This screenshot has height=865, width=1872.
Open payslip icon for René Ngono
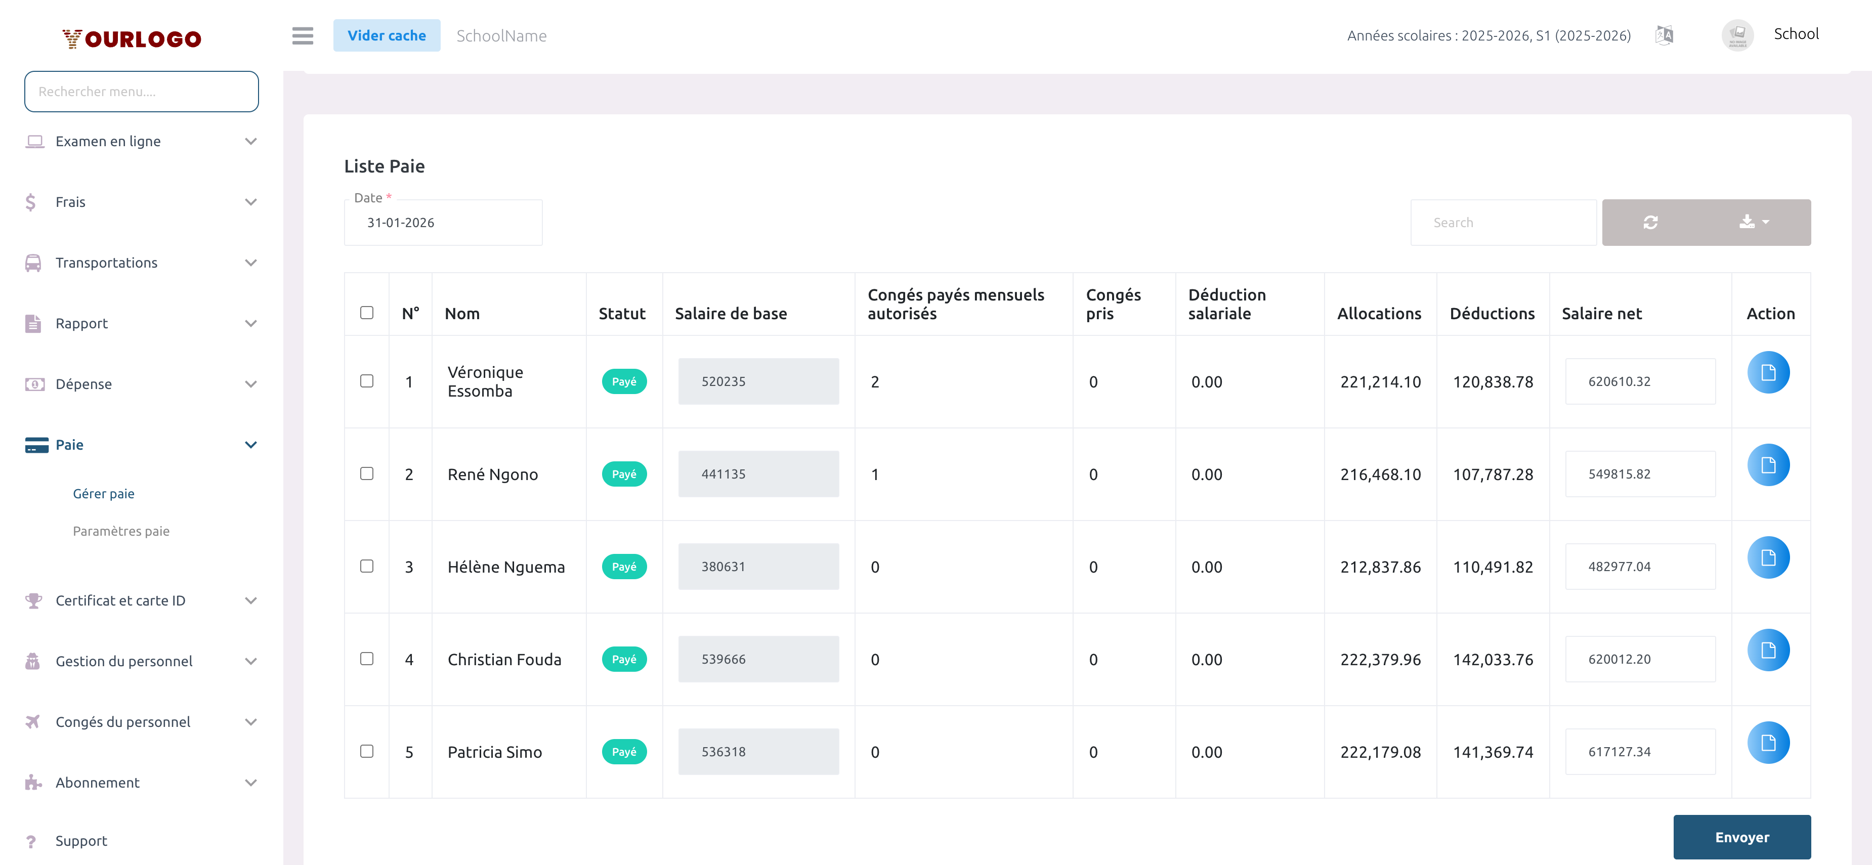(x=1767, y=465)
